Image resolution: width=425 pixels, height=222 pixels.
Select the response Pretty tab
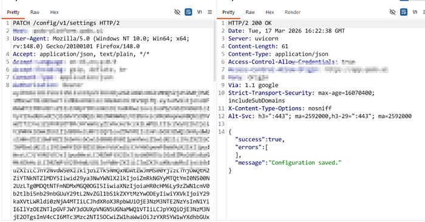[228, 12]
